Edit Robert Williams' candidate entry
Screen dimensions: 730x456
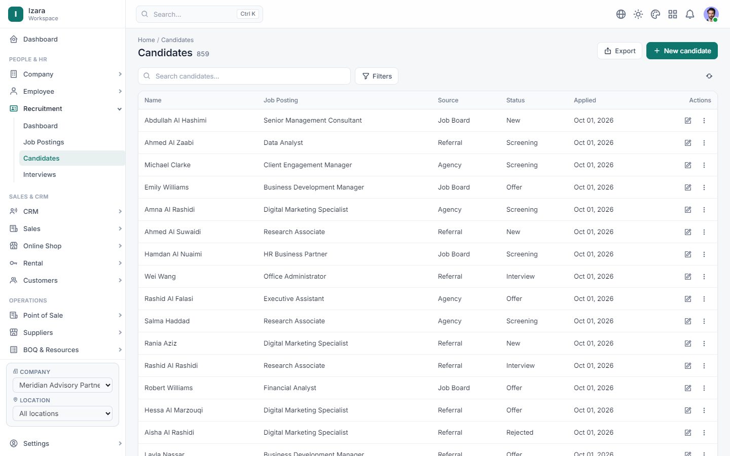pos(688,388)
